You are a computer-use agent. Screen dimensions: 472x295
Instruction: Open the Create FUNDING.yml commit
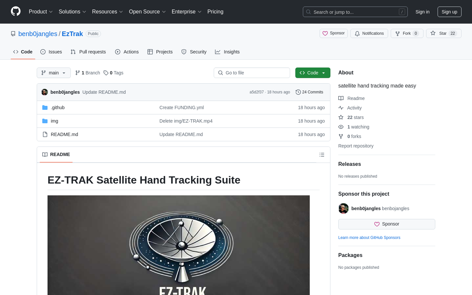coord(182,108)
